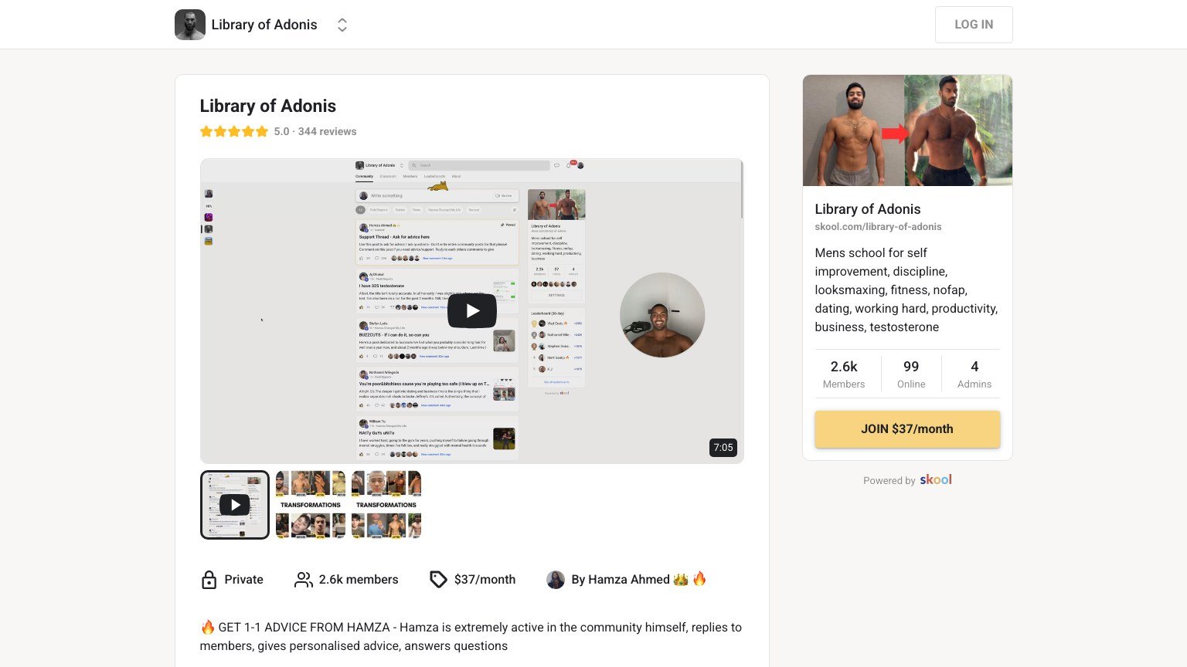
Task: Open the By Hamza Ahmed profile link
Action: 638,580
